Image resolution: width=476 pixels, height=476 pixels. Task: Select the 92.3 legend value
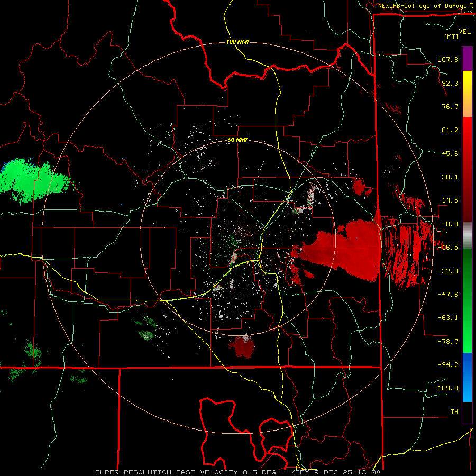[x=450, y=83]
